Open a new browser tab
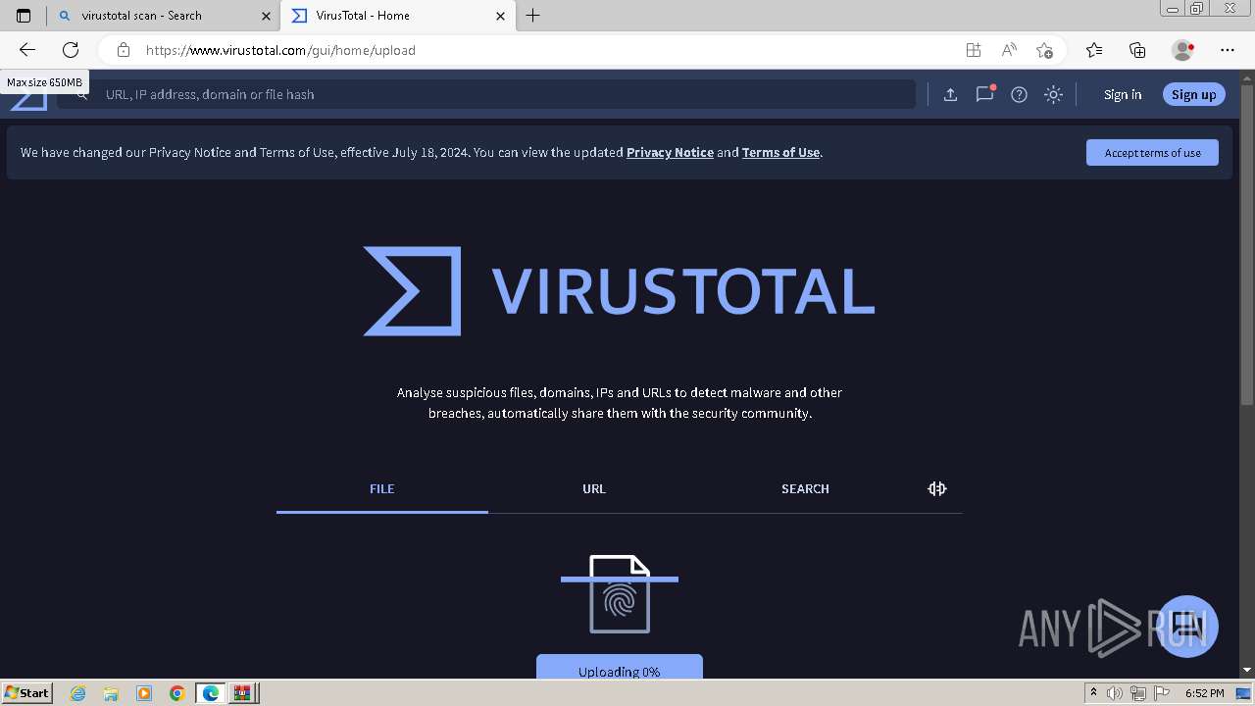This screenshot has height=706, width=1255. tap(533, 16)
